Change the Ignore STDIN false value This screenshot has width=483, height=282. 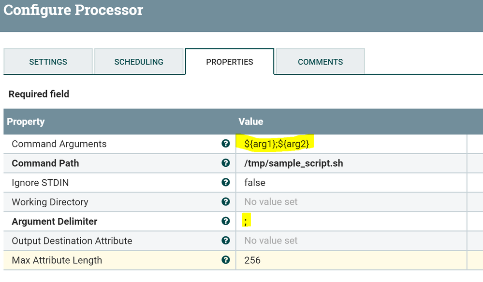(255, 183)
